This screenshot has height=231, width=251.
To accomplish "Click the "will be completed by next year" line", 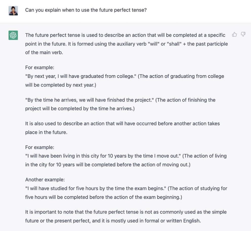I will tap(61, 85).
